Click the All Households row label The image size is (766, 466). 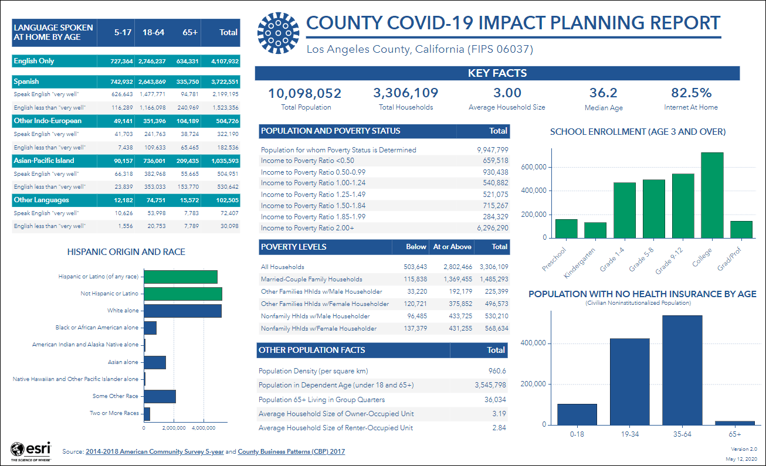(x=283, y=267)
